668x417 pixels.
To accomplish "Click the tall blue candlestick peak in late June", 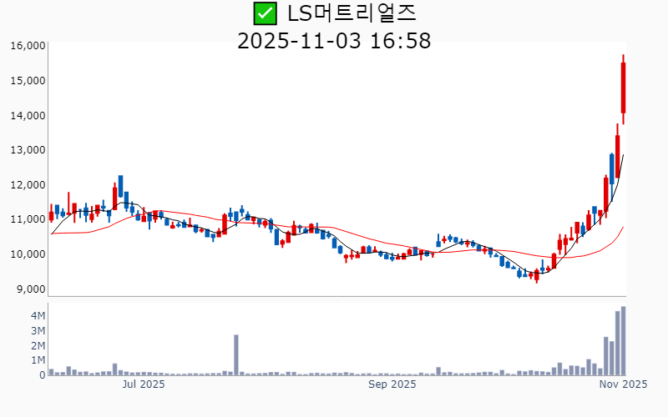I will 121,187.
